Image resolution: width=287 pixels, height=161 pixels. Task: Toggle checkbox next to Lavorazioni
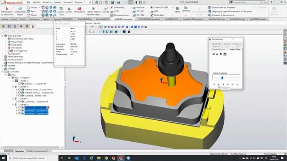(5, 72)
